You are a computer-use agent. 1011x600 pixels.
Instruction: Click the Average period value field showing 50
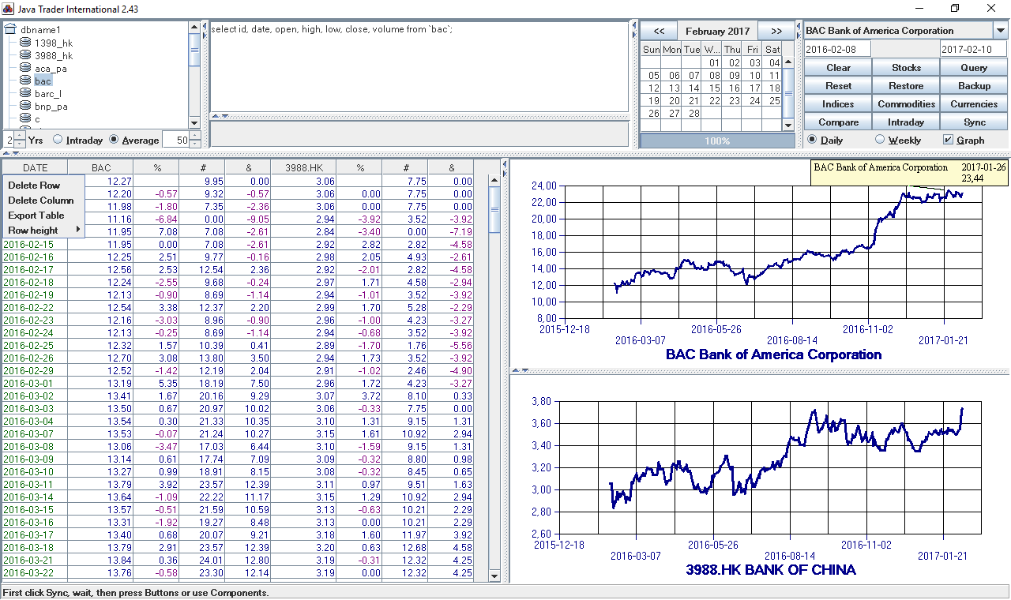click(x=176, y=140)
